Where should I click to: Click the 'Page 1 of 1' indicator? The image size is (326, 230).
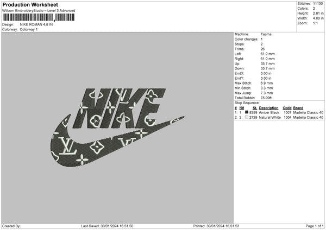tap(315, 226)
